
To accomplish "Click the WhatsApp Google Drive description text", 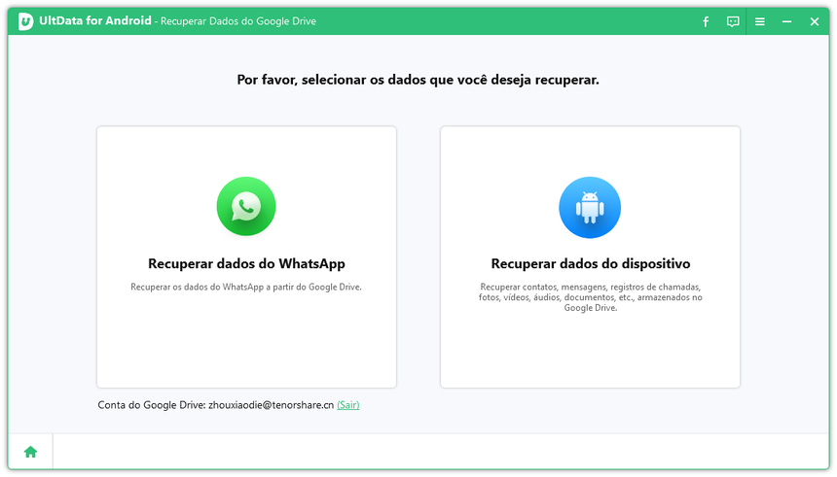I will pos(246,288).
